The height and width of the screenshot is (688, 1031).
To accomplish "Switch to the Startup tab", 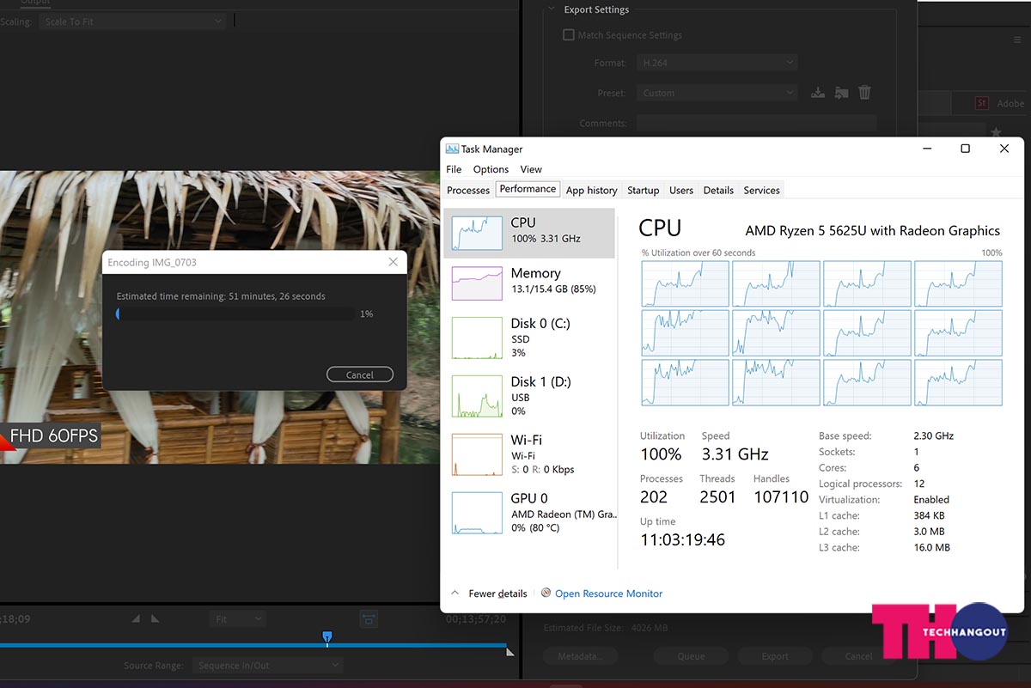I will pyautogui.click(x=643, y=190).
